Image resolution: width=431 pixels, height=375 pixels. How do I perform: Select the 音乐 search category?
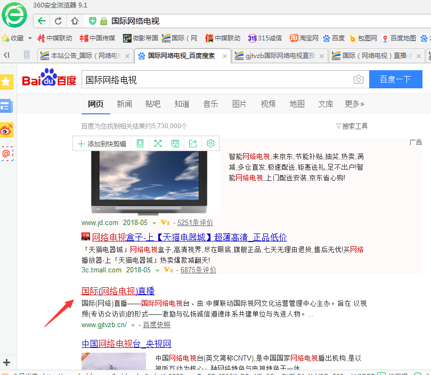pyautogui.click(x=210, y=104)
